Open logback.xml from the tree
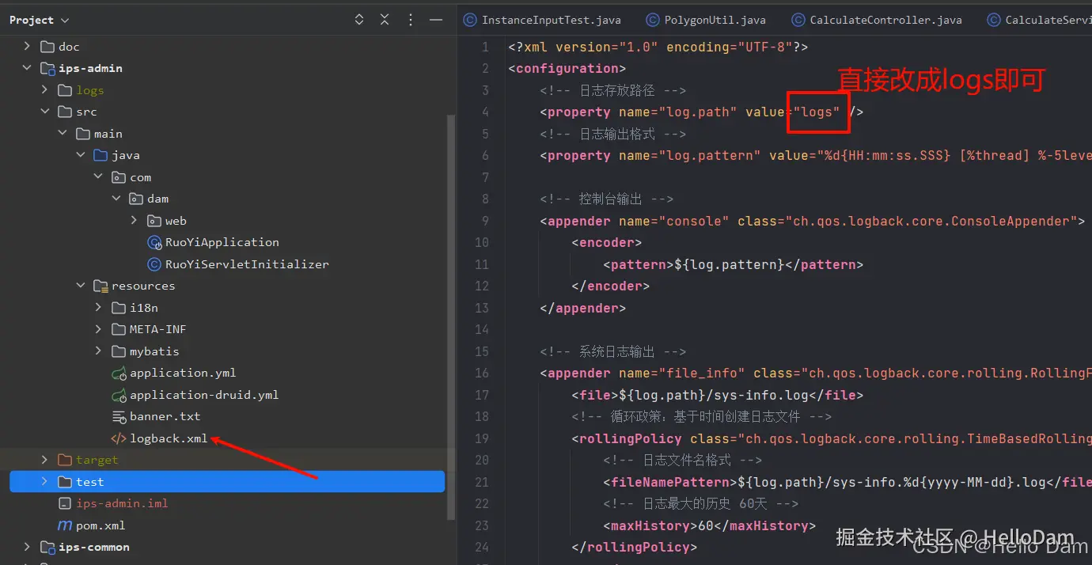The image size is (1092, 565). point(169,438)
